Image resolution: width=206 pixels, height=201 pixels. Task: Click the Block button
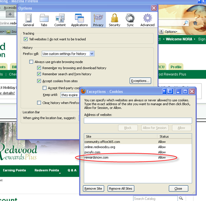click(x=128, y=128)
